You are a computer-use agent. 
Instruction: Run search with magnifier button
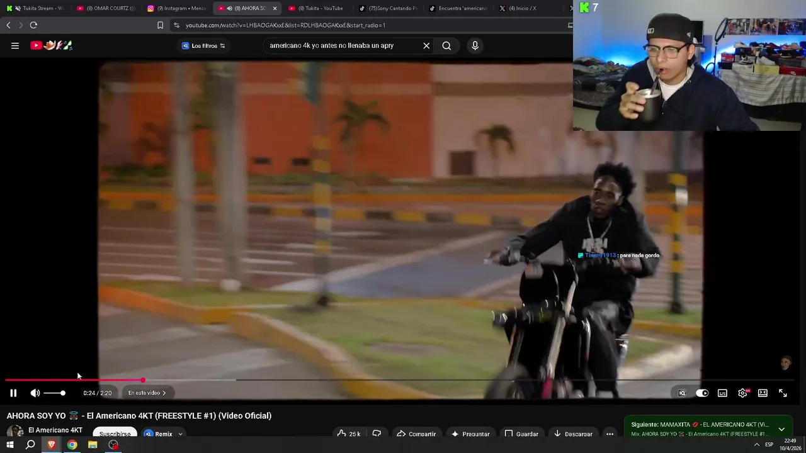tap(446, 45)
